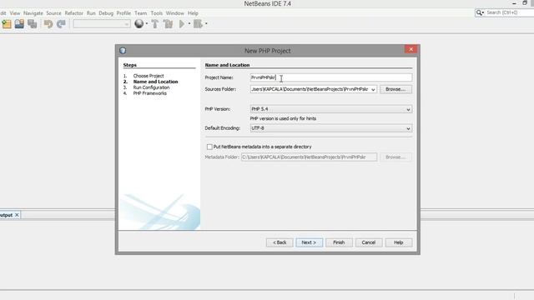Click the Next button

[309, 242]
